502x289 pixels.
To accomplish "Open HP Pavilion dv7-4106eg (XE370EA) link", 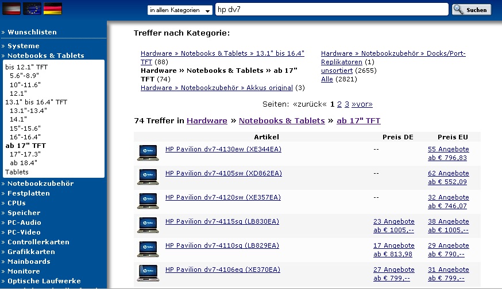I will (x=222, y=270).
